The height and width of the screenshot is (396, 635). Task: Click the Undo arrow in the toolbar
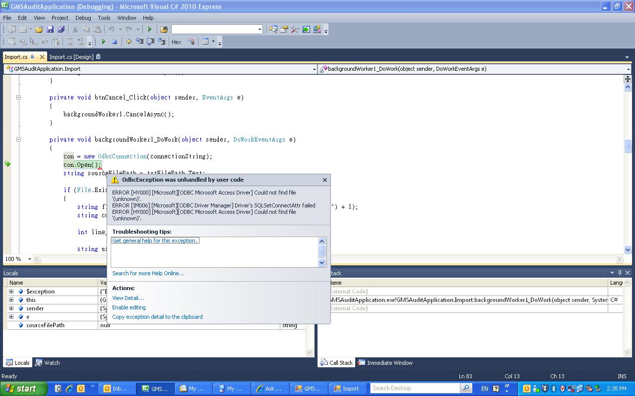112,29
